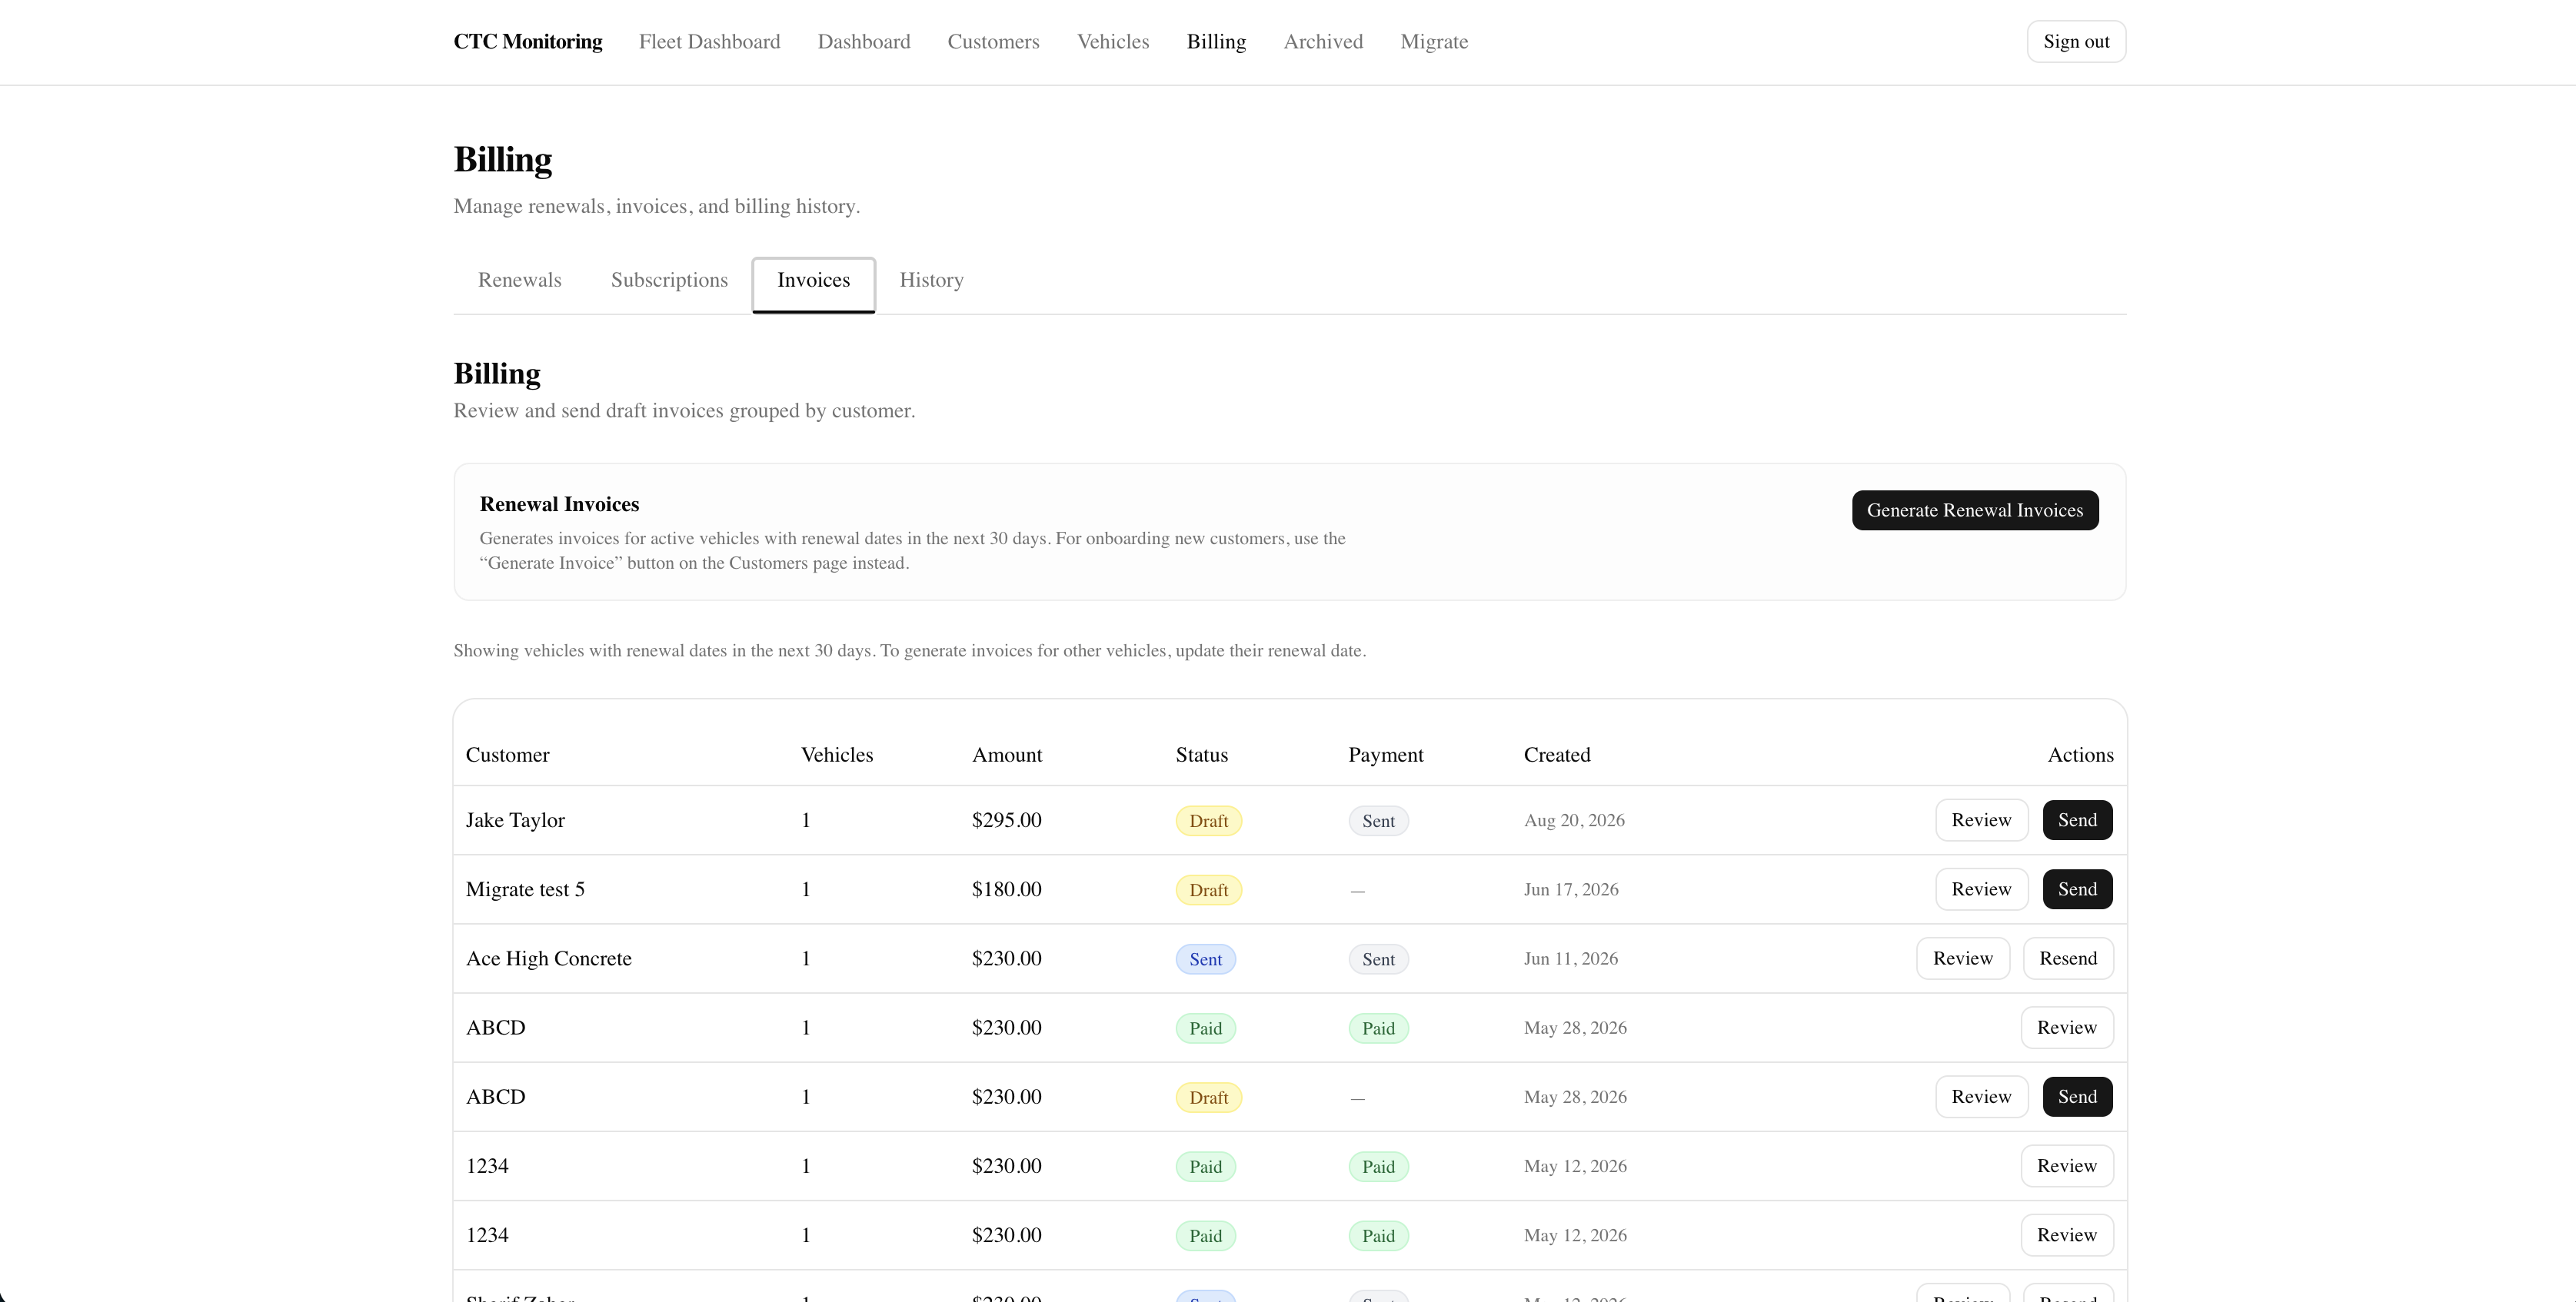Open the Dashboard nav item

coord(863,42)
